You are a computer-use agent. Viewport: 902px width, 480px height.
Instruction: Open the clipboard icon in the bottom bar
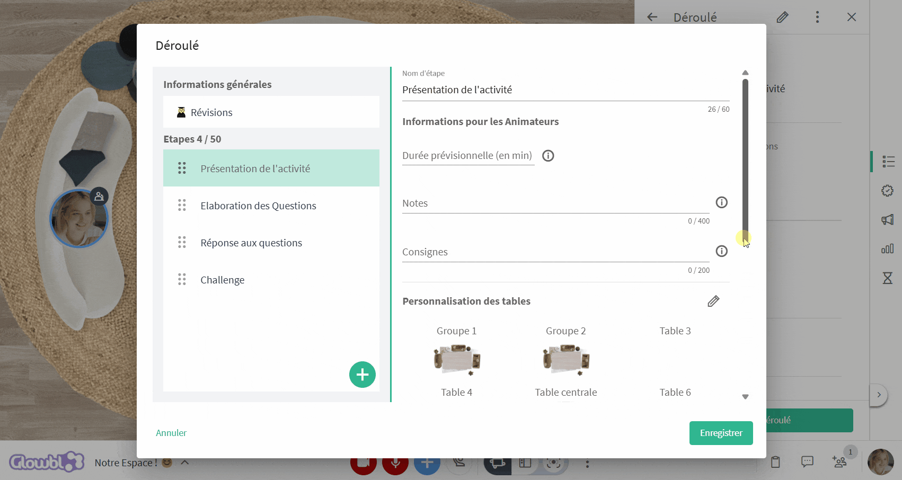click(x=775, y=462)
